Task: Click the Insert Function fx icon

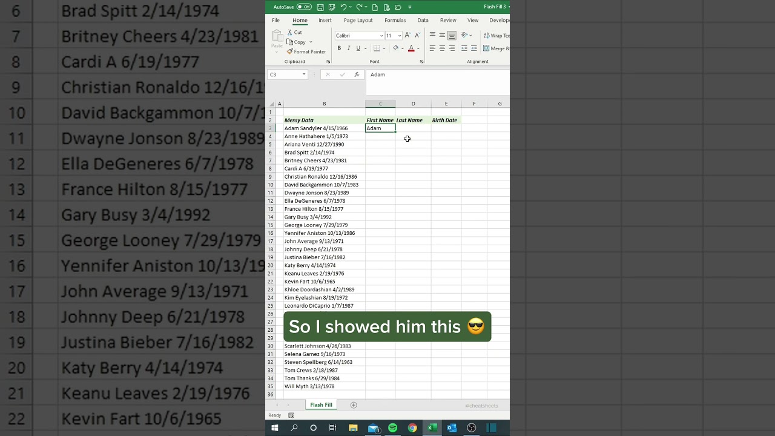Action: (357, 74)
